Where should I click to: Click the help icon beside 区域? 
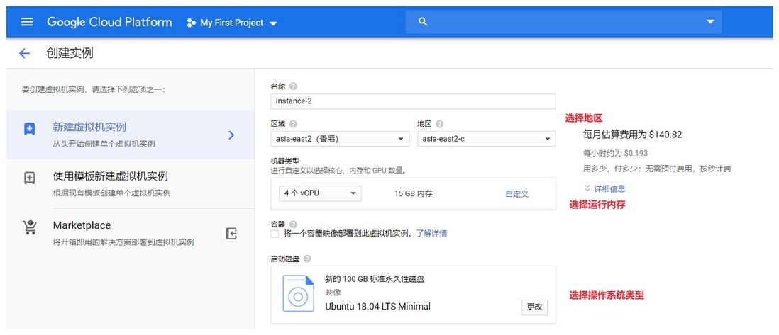pyautogui.click(x=293, y=124)
